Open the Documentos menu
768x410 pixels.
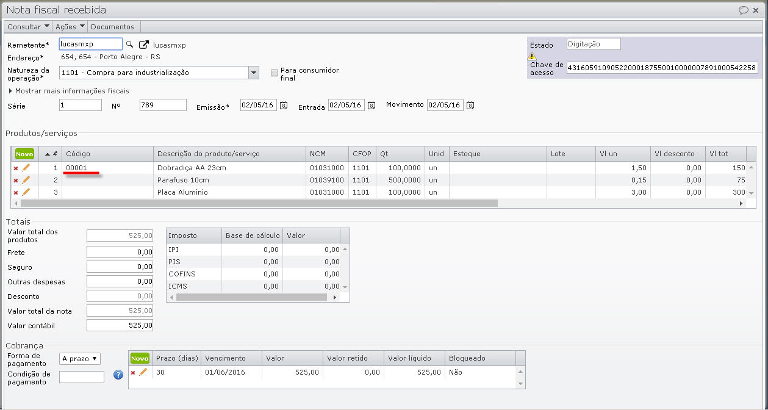(x=112, y=27)
